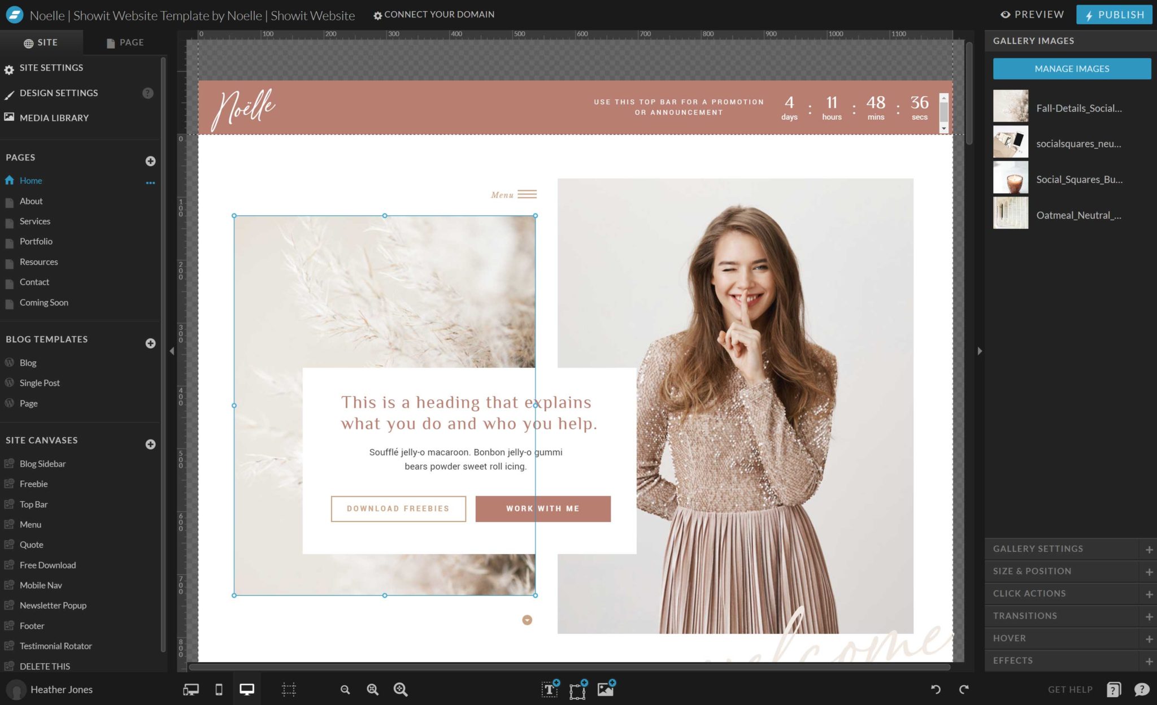
Task: Switch to the Page tab
Action: pyautogui.click(x=124, y=42)
